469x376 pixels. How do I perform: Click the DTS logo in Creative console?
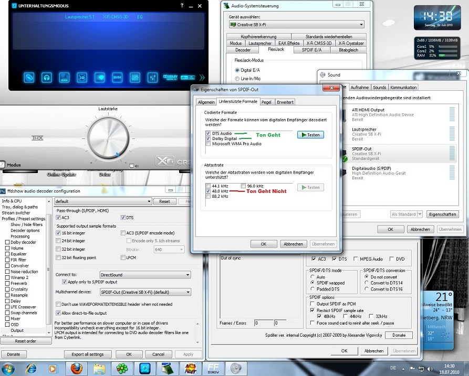pyautogui.click(x=188, y=78)
